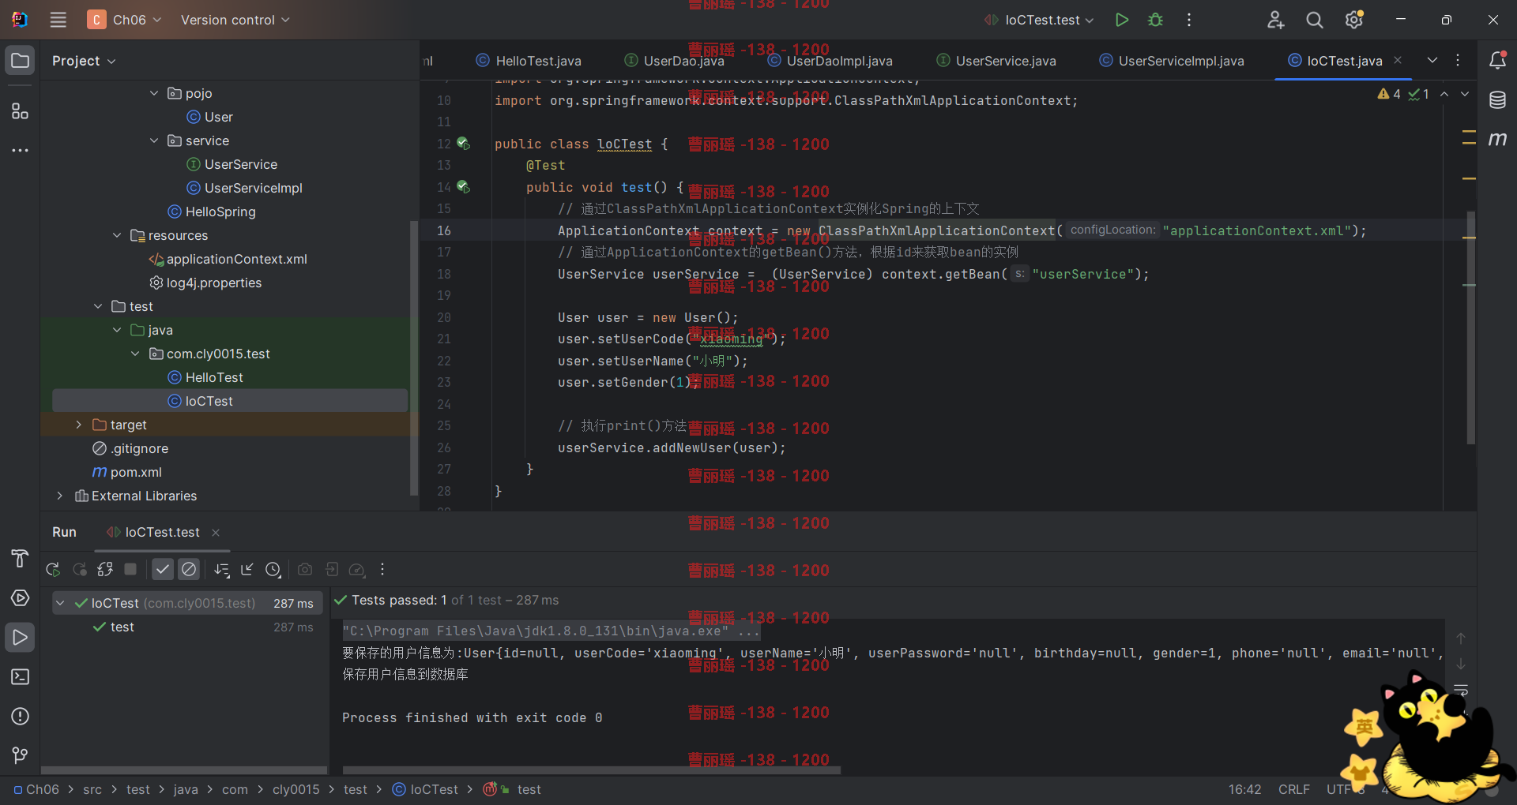This screenshot has height=805, width=1517.
Task: Open the Terminal tool window
Action: 20,676
